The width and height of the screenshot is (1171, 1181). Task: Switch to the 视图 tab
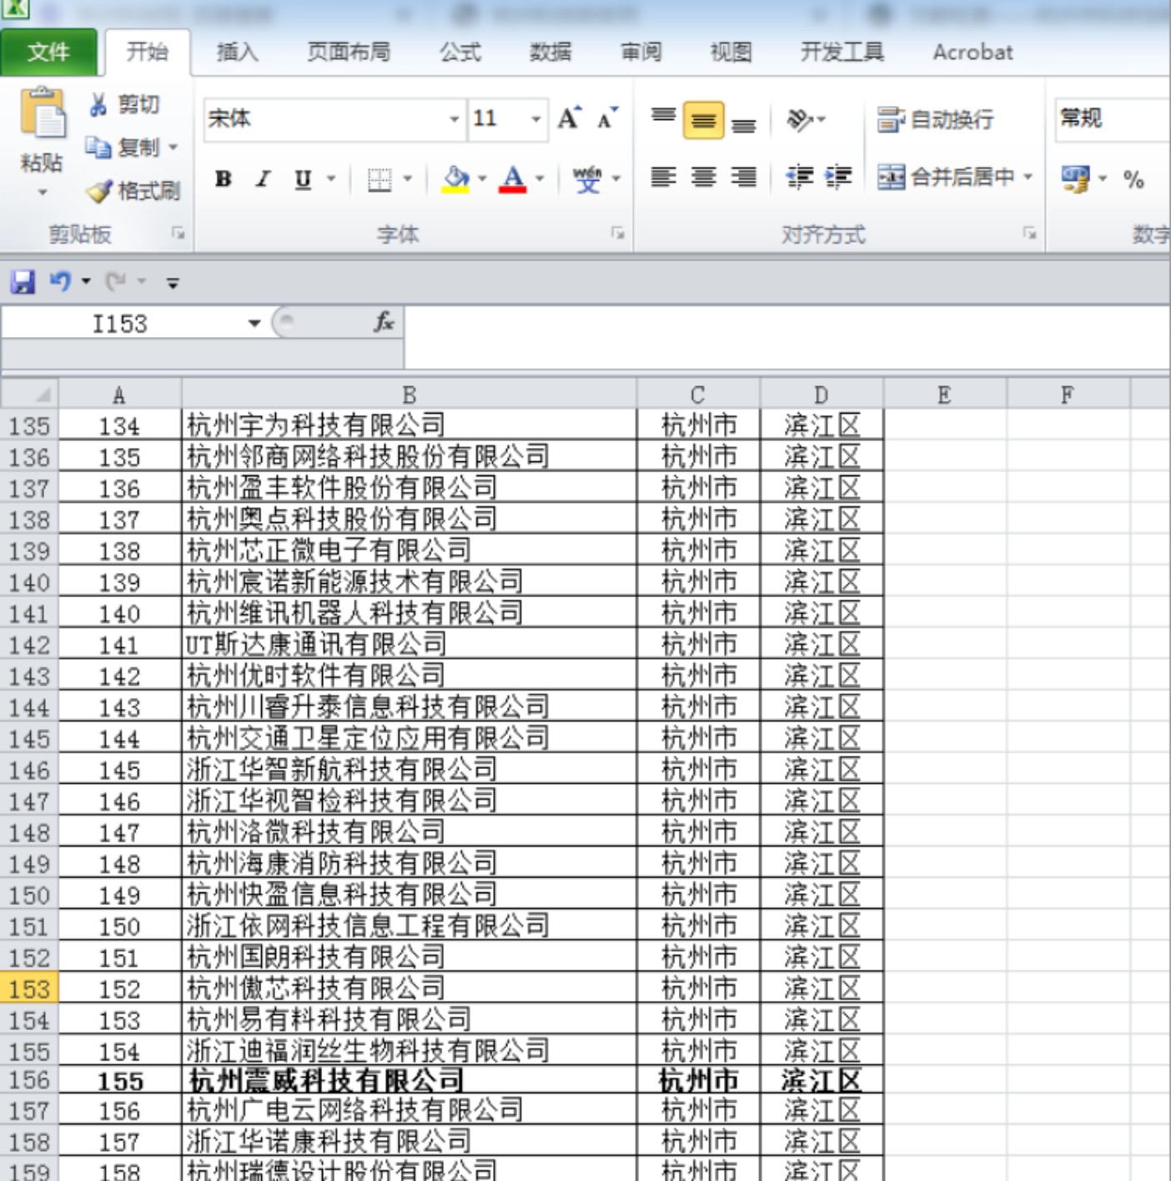point(731,53)
